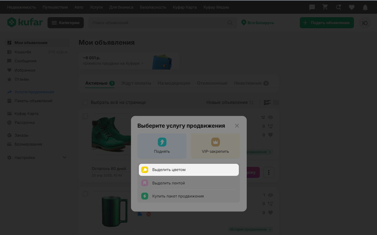Open принесли продажи на Куфаре link
Screen dimensions: 377x235
pyautogui.click(x=113, y=63)
